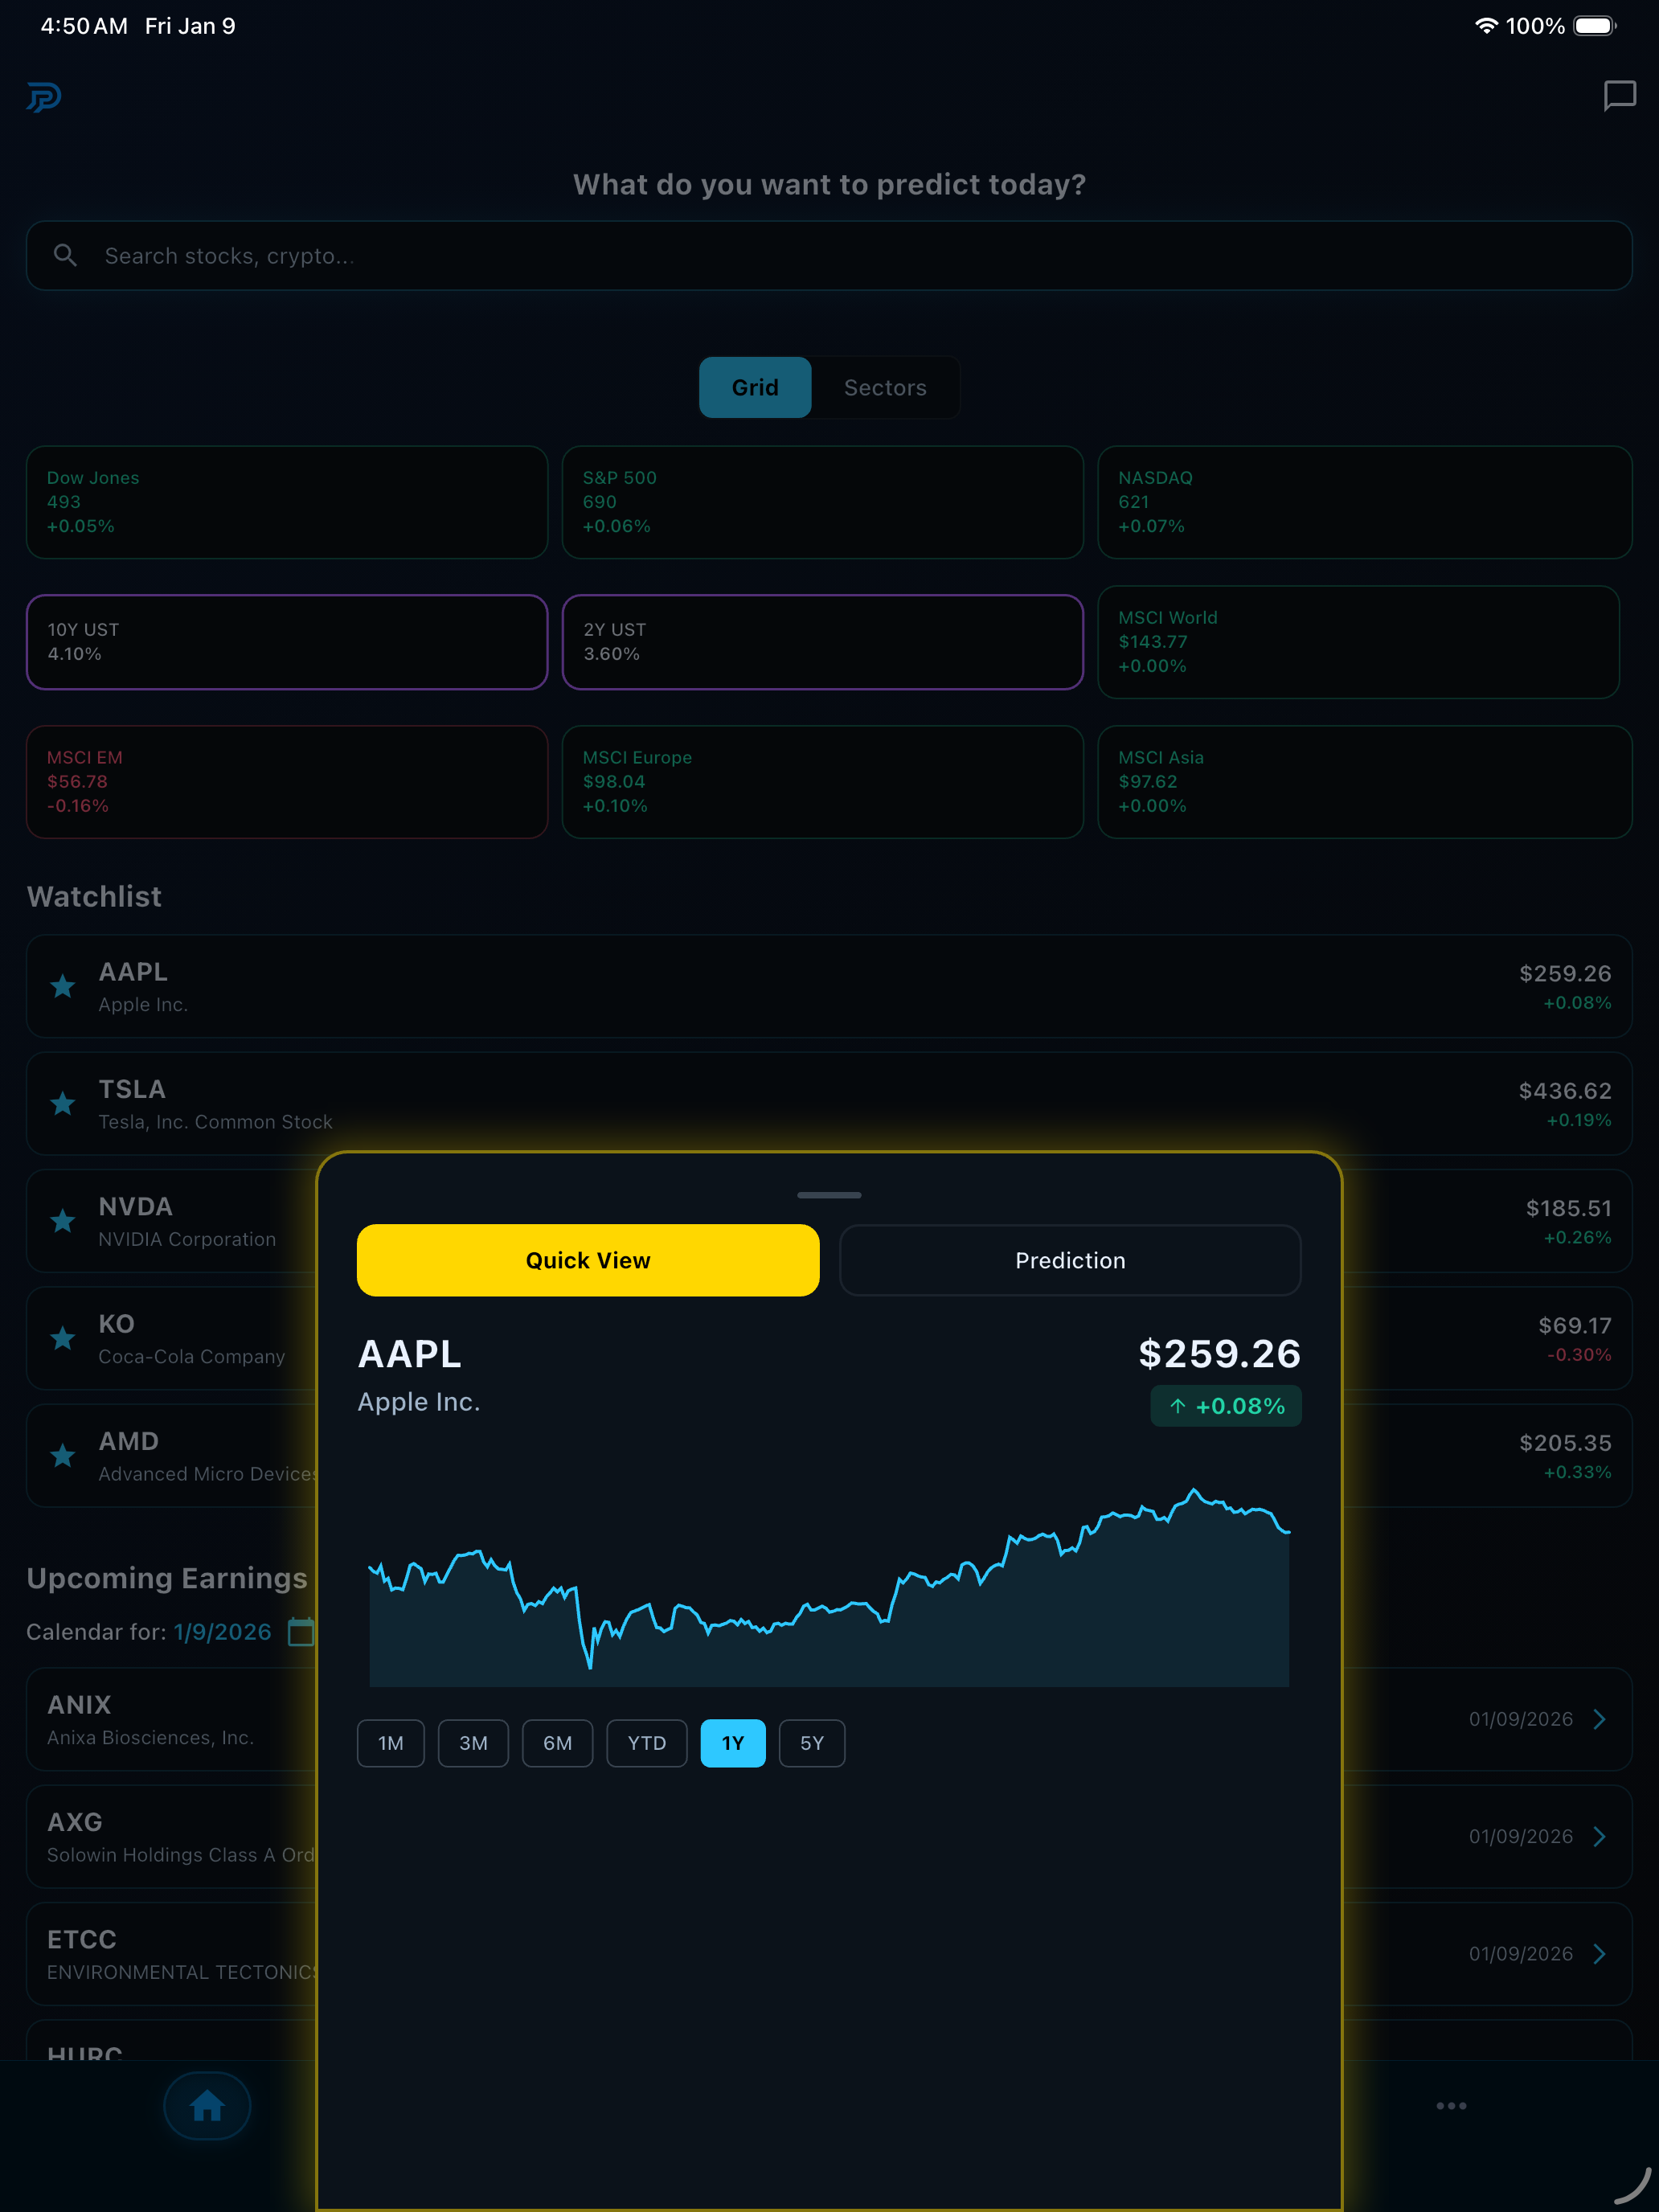Expand the AXG earnings row chevron
The width and height of the screenshot is (1659, 2212).
[1600, 1836]
